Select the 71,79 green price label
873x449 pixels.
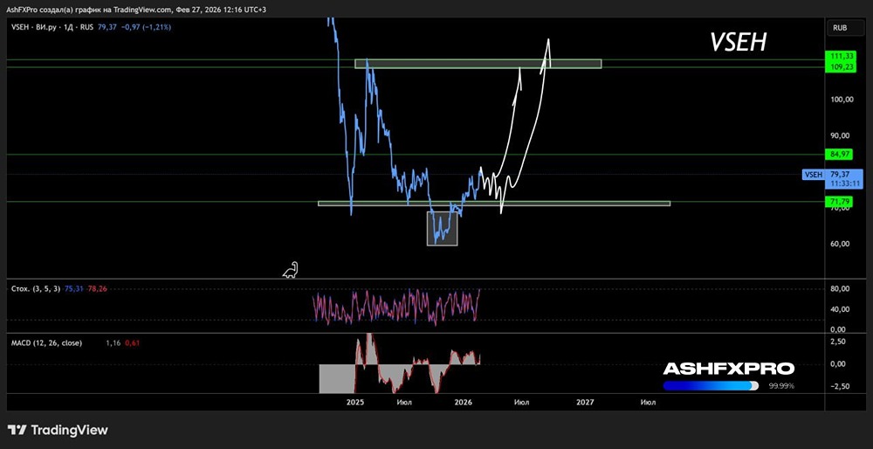click(841, 201)
